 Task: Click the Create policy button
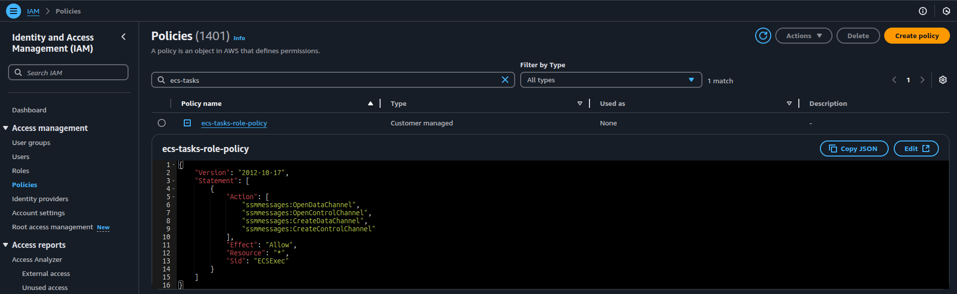pos(916,36)
